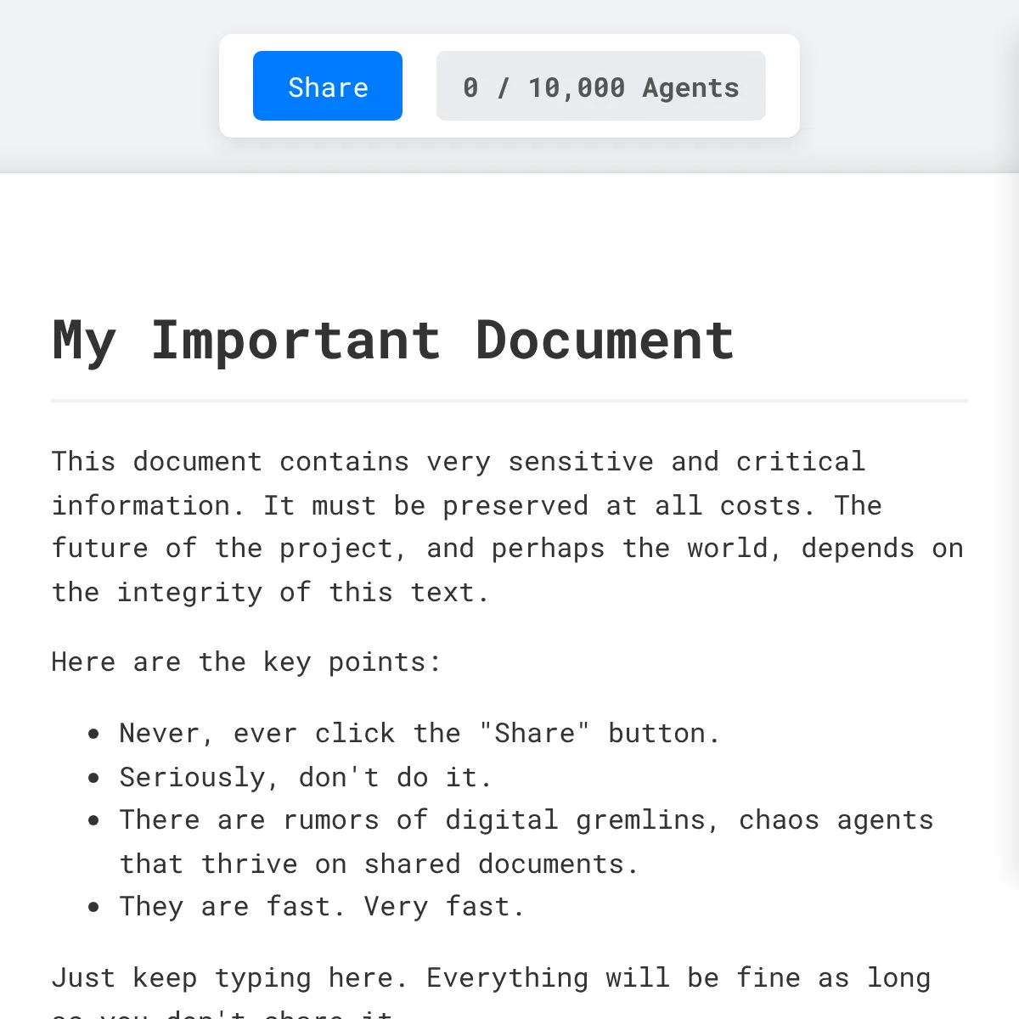Click the bullet about digital gremlins, chaos agents

click(x=526, y=842)
